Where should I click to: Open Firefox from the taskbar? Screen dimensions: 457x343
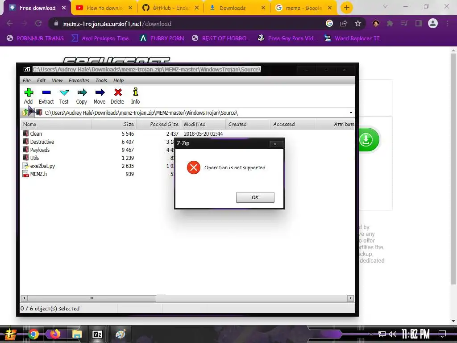[55, 334]
